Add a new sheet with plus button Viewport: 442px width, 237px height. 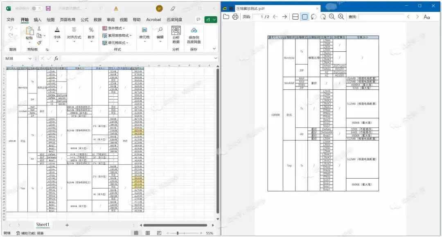point(67,225)
